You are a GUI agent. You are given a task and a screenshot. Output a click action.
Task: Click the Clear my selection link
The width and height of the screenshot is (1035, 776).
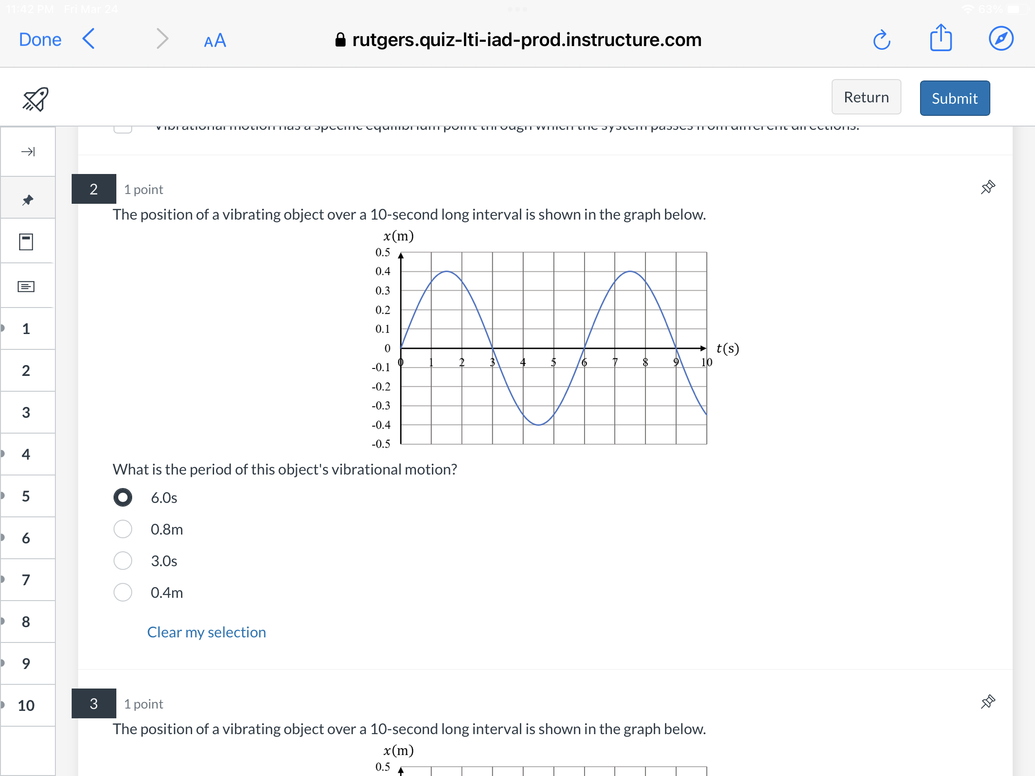pos(206,632)
